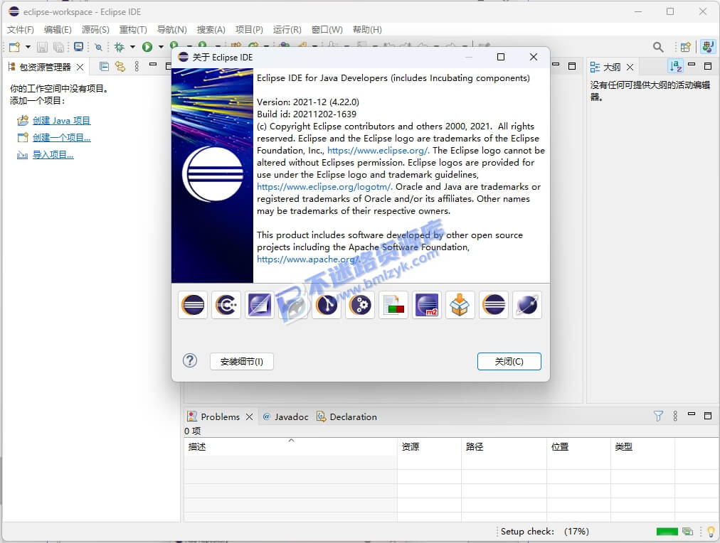This screenshot has height=543, width=720.
Task: Open the 帮助(H) menu
Action: pos(367,30)
